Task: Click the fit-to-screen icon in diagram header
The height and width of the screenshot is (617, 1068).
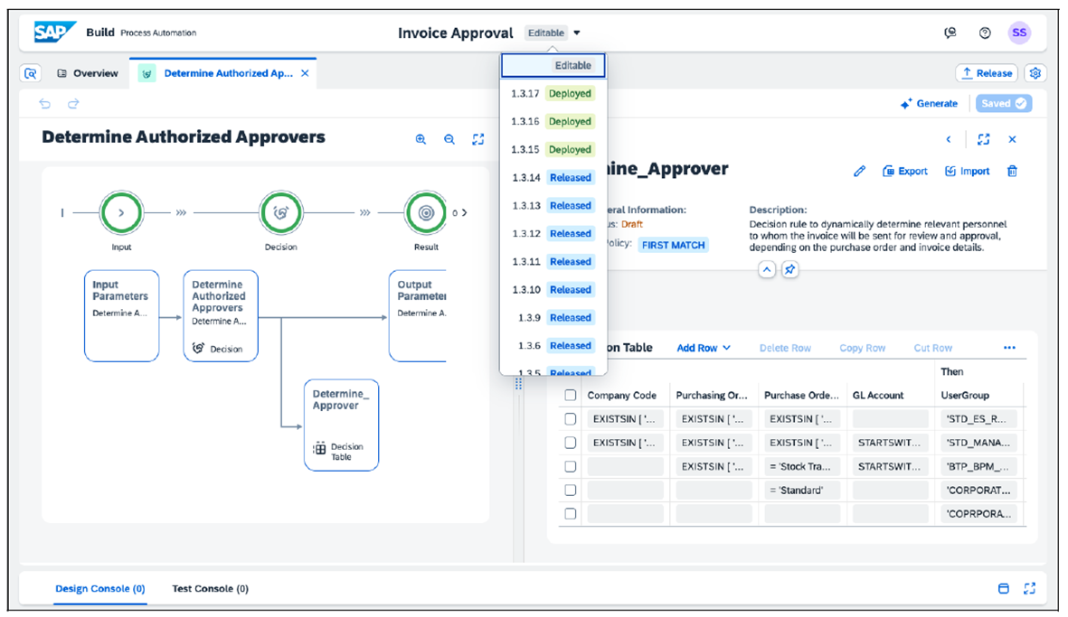Action: click(x=478, y=139)
